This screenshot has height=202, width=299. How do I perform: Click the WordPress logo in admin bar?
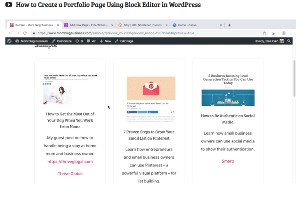pos(9,41)
